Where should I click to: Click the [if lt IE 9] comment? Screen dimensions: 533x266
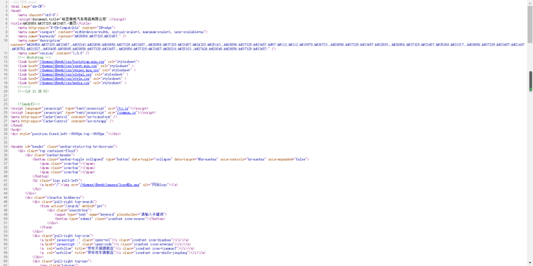[x=33, y=91]
